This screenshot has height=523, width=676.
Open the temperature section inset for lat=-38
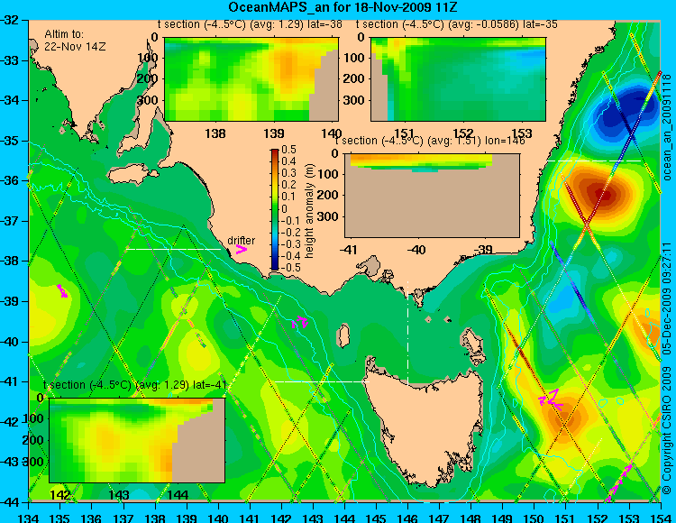pyautogui.click(x=251, y=79)
